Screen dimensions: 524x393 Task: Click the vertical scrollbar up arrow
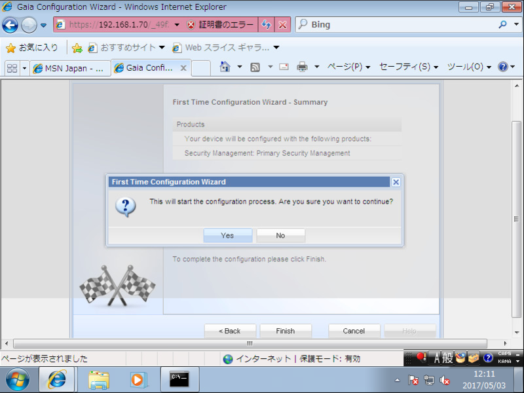[x=517, y=86]
